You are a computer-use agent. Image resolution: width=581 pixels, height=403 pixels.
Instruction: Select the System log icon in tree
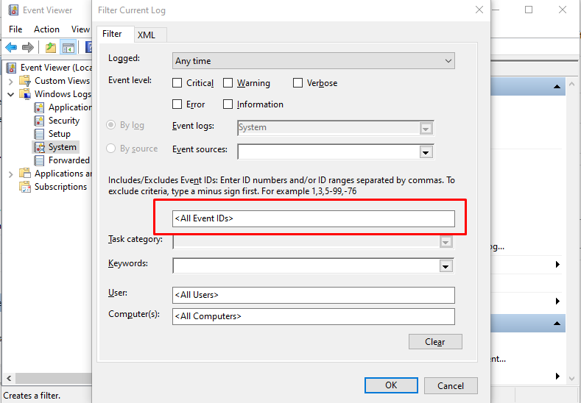41,147
